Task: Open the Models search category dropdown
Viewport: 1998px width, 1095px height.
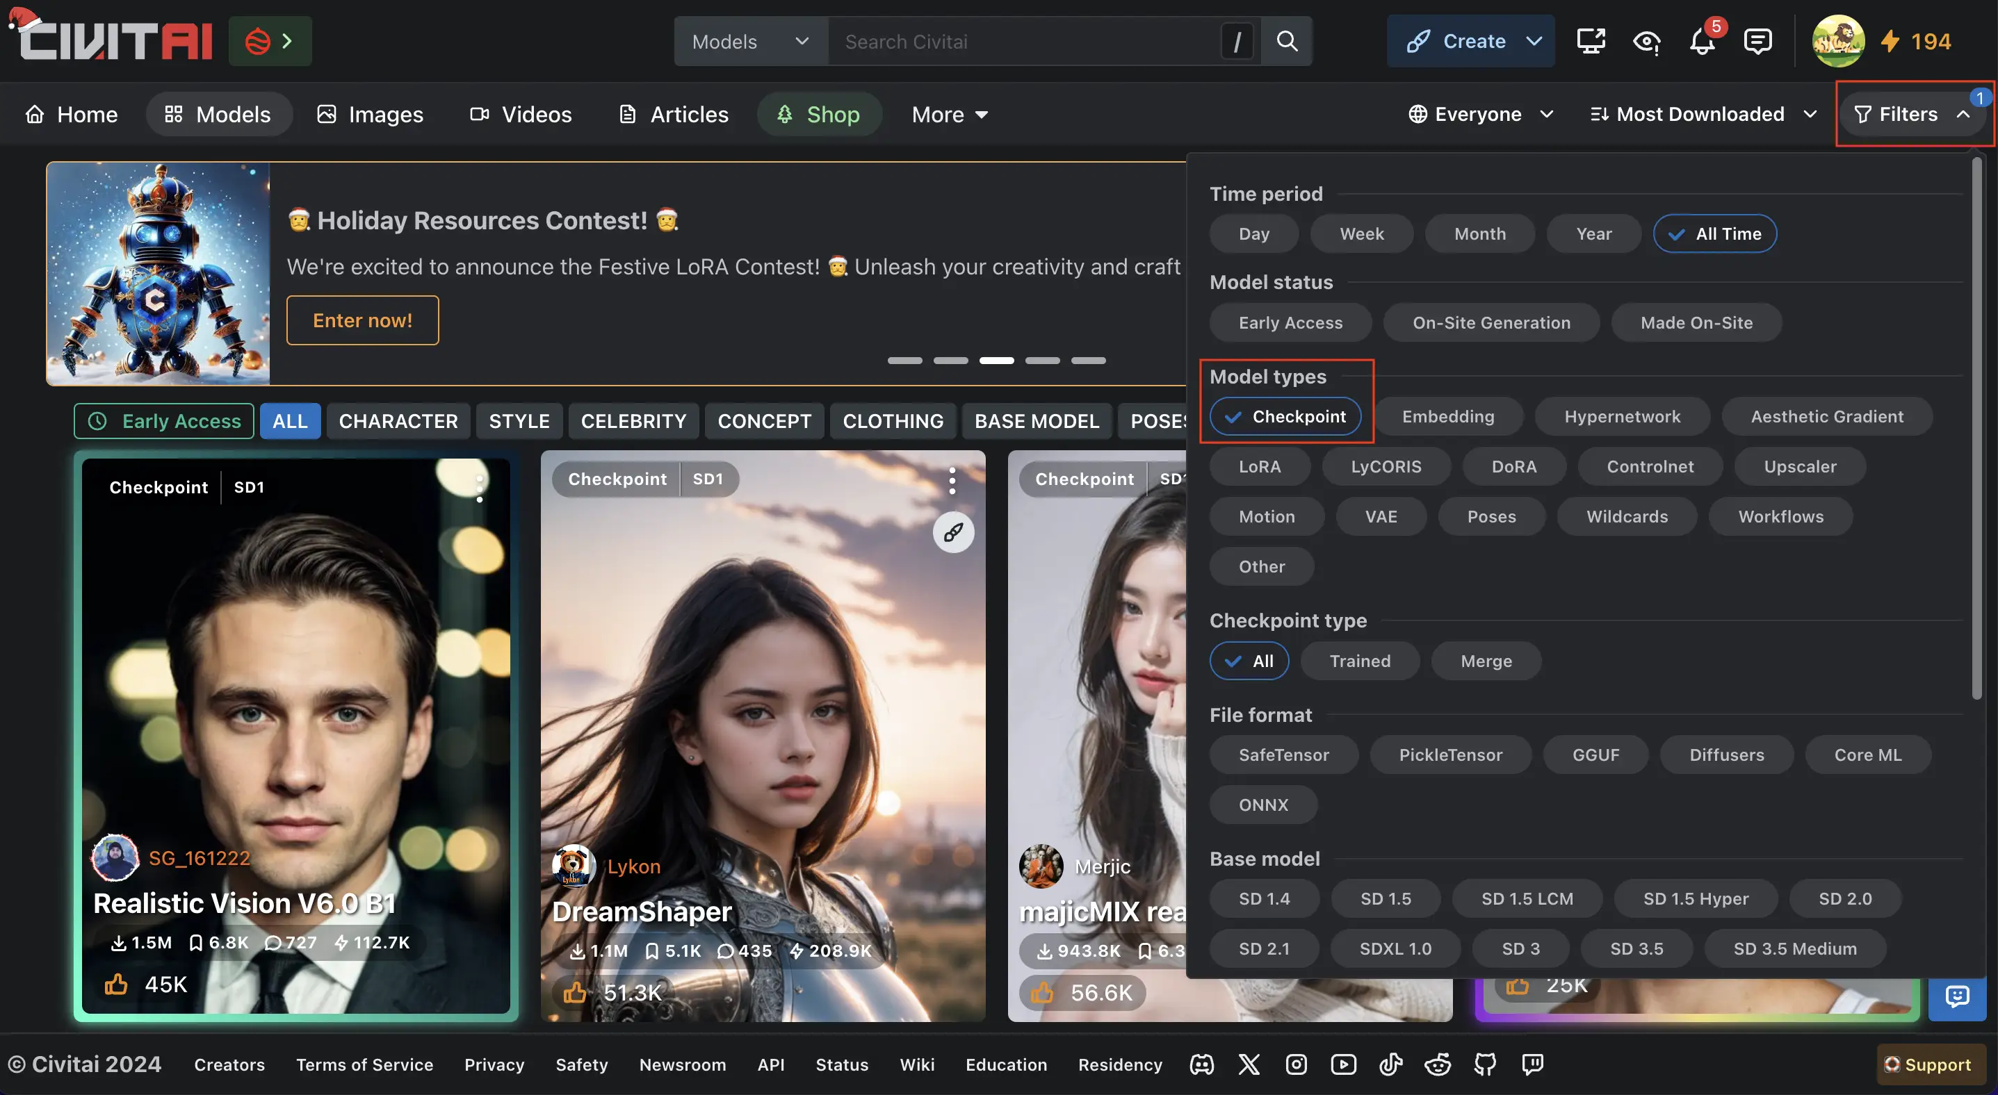Action: pos(750,41)
